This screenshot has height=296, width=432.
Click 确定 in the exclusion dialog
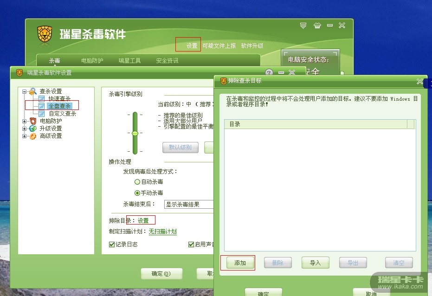click(264, 292)
